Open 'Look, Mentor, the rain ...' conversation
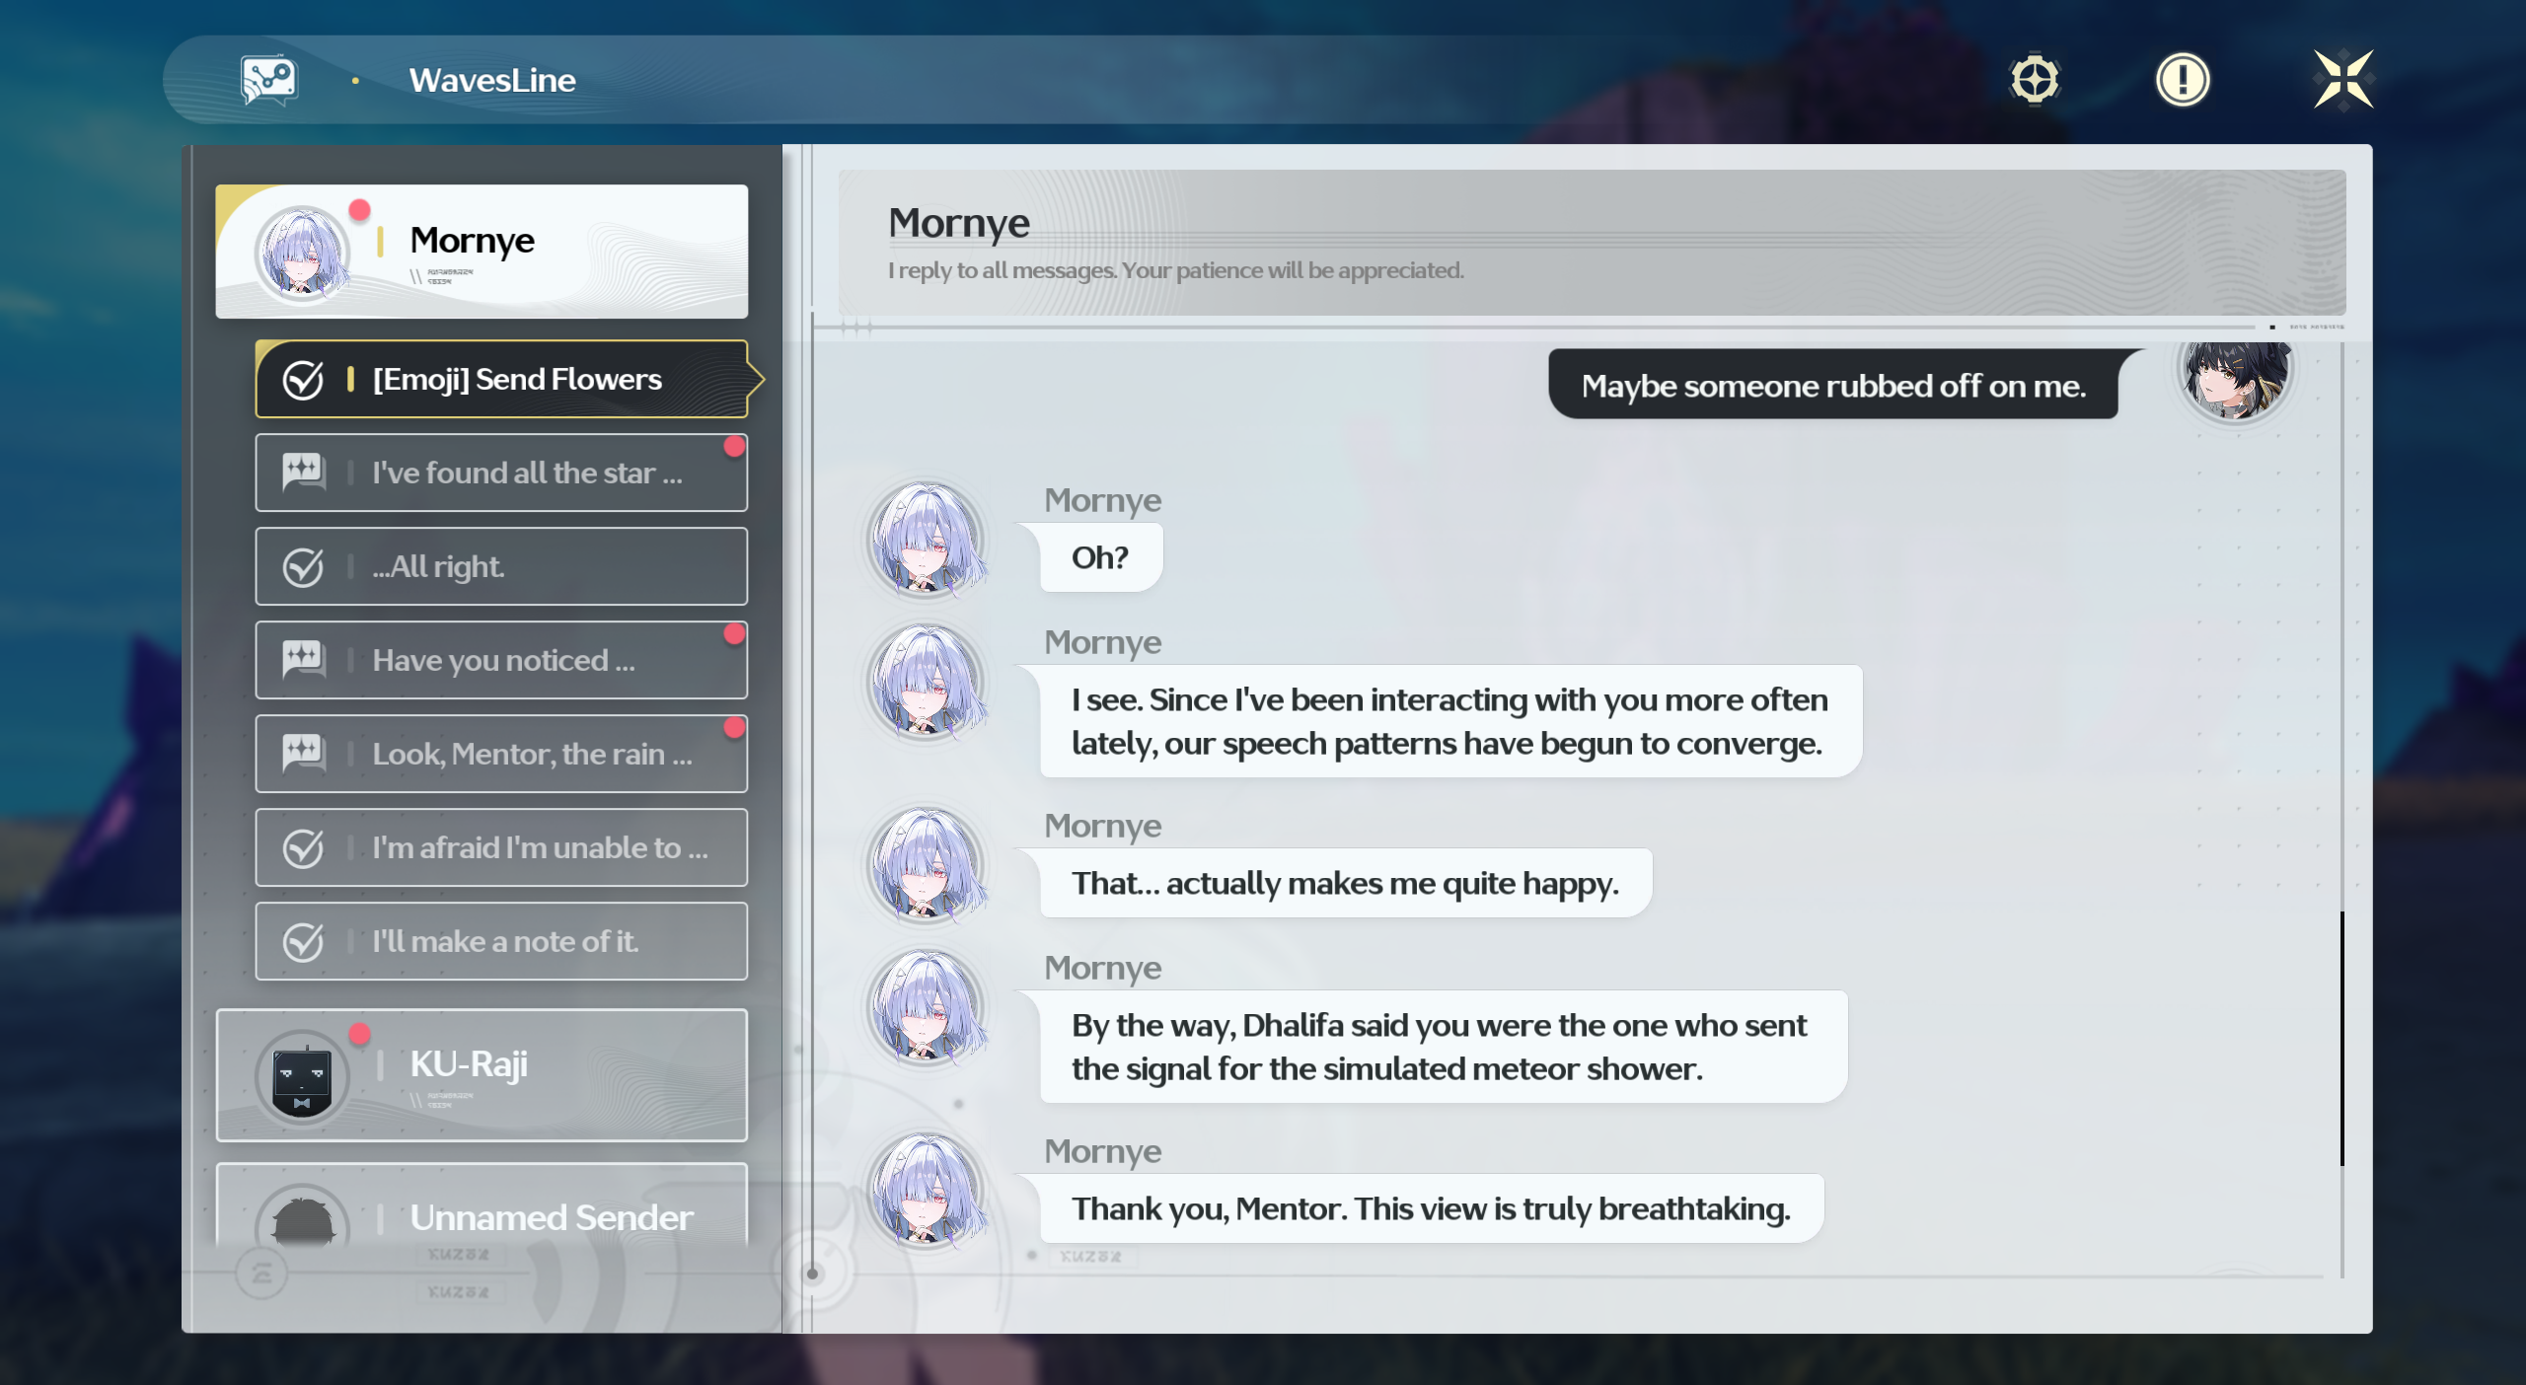Image resolution: width=2526 pixels, height=1385 pixels. click(532, 754)
